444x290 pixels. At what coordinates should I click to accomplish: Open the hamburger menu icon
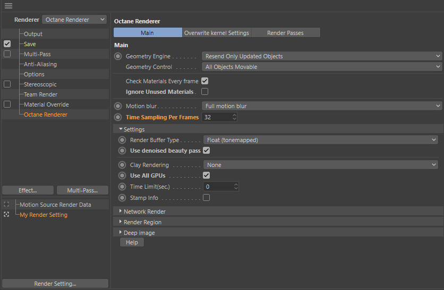pos(8,6)
